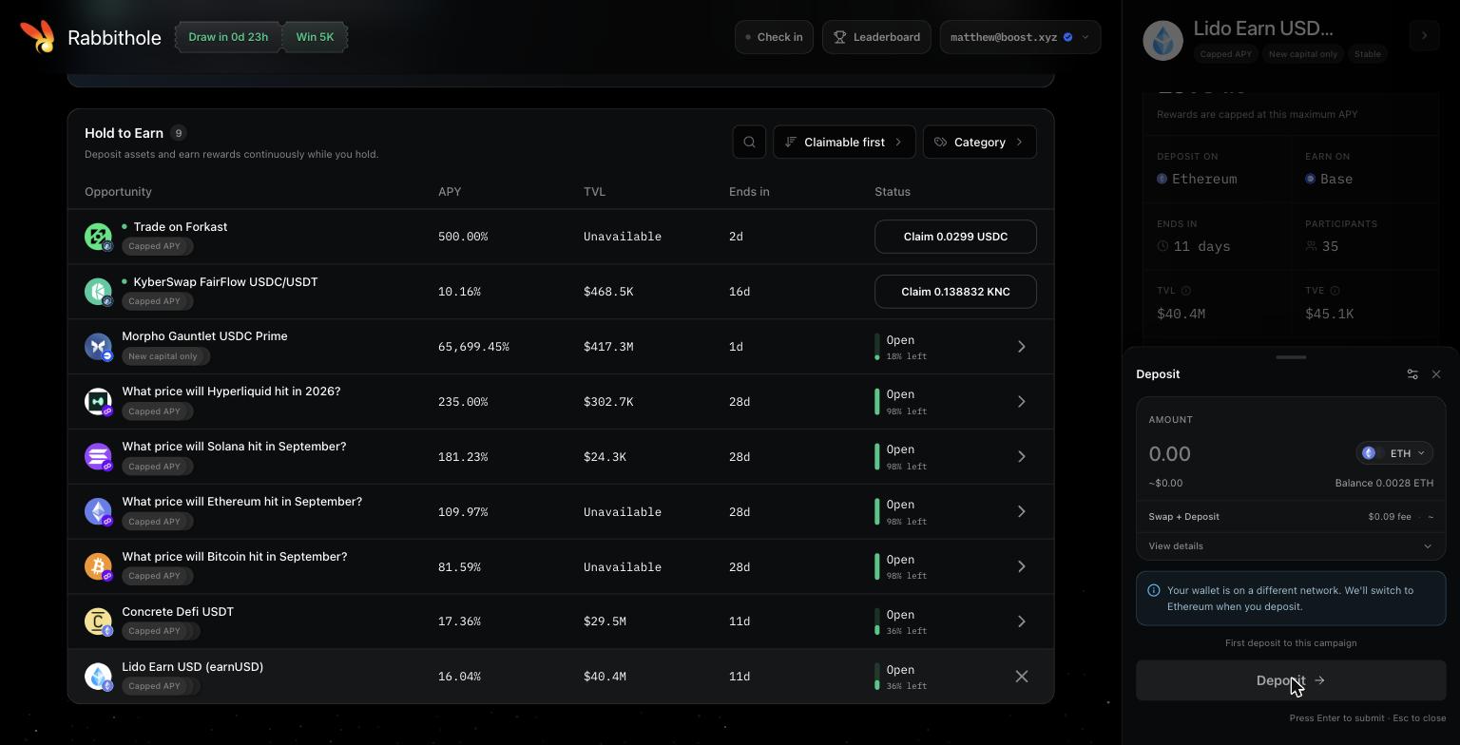Click the TVE info icon in side panel
This screenshot has width=1460, height=745.
tap(1335, 291)
